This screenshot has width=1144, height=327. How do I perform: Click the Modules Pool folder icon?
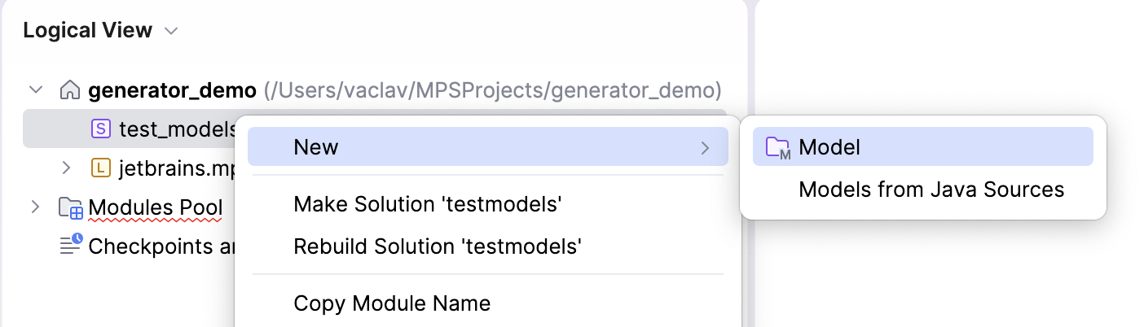click(x=71, y=208)
